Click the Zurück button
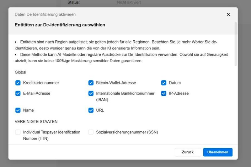 pyautogui.click(x=188, y=152)
